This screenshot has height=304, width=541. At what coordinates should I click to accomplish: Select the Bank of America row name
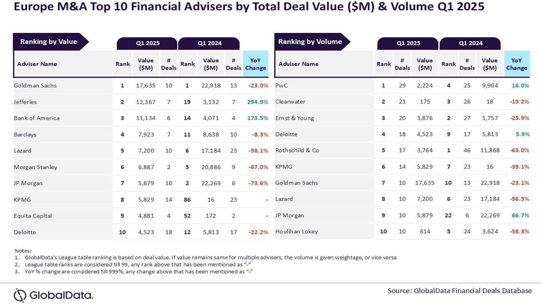coord(36,118)
